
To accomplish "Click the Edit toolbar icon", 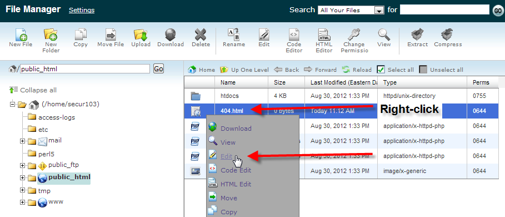I will click(264, 34).
